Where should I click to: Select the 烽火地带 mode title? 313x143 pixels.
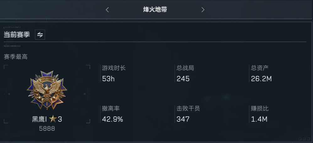click(x=155, y=10)
